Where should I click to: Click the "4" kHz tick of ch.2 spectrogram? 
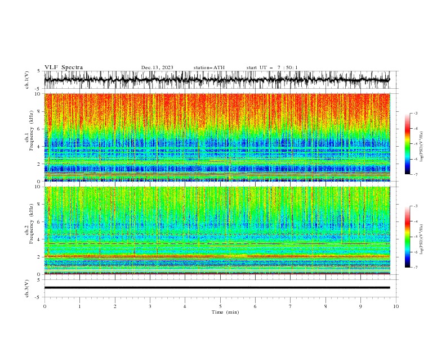39,239
